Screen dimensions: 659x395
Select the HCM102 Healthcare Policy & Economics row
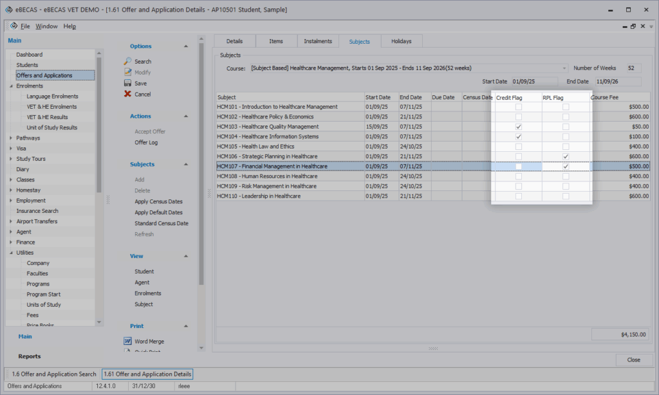point(433,117)
